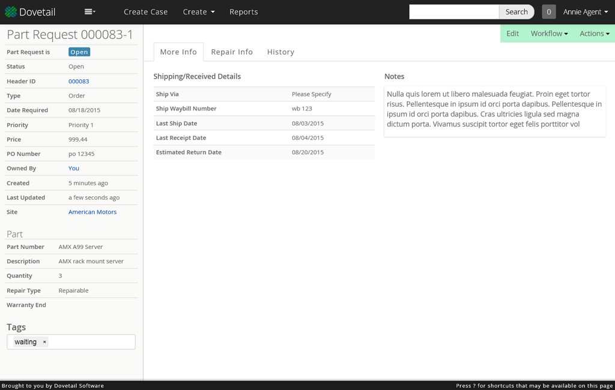This screenshot has height=390, width=615.
Task: Open the Reports page
Action: (244, 12)
